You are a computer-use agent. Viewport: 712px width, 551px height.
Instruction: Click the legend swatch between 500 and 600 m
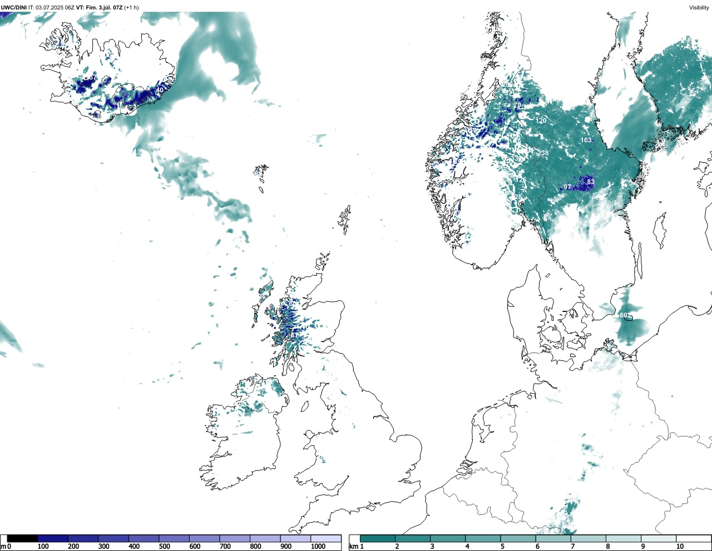tap(174, 538)
